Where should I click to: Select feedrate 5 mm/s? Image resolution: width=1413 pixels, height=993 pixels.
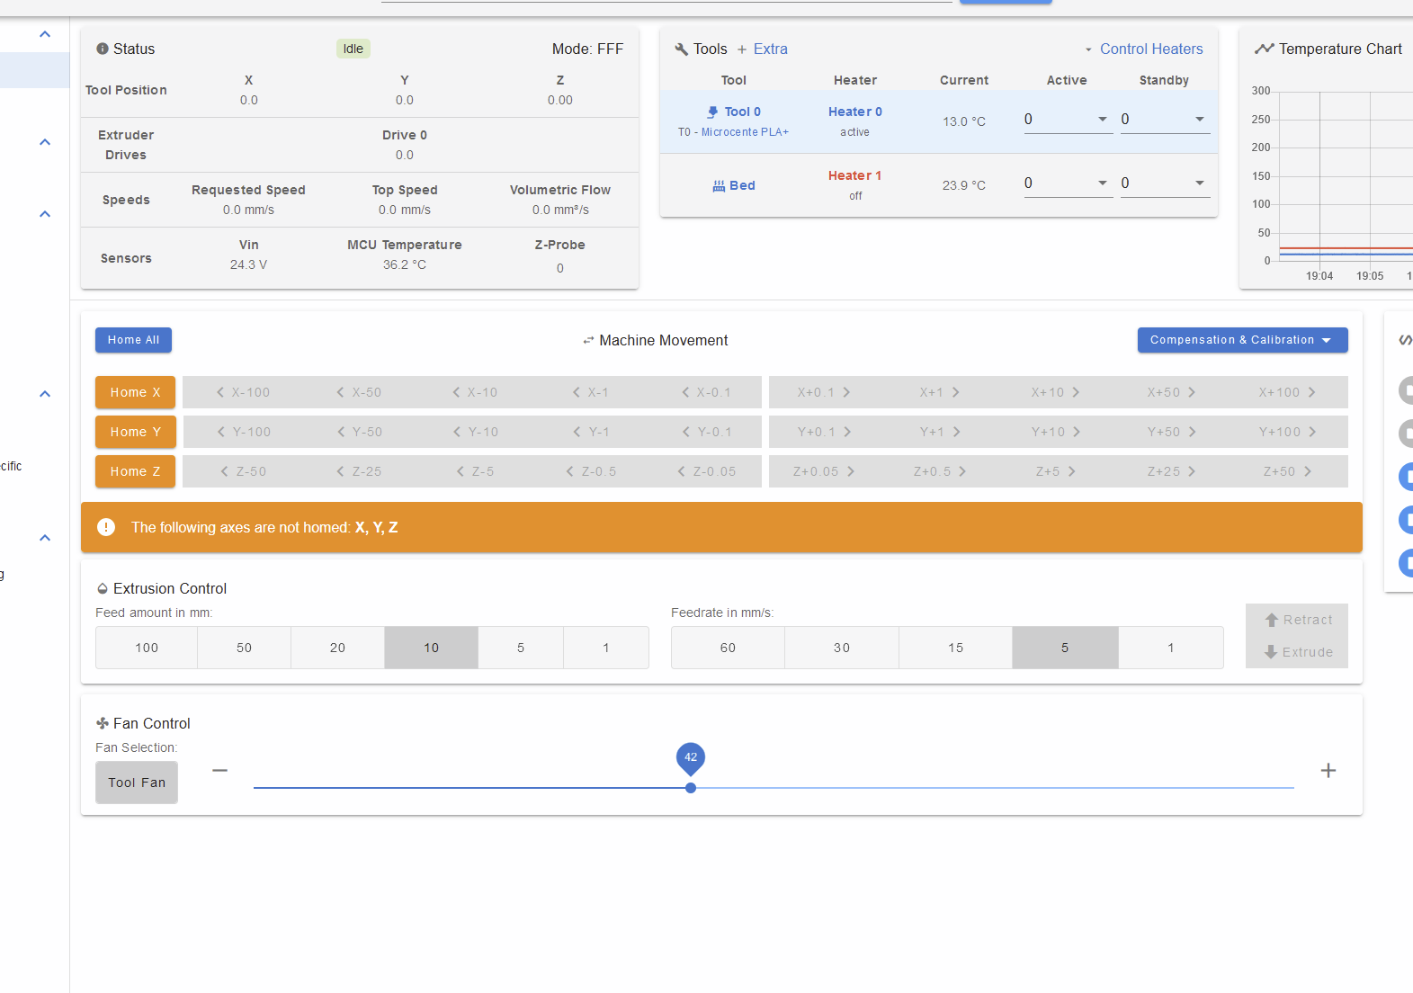point(1065,648)
